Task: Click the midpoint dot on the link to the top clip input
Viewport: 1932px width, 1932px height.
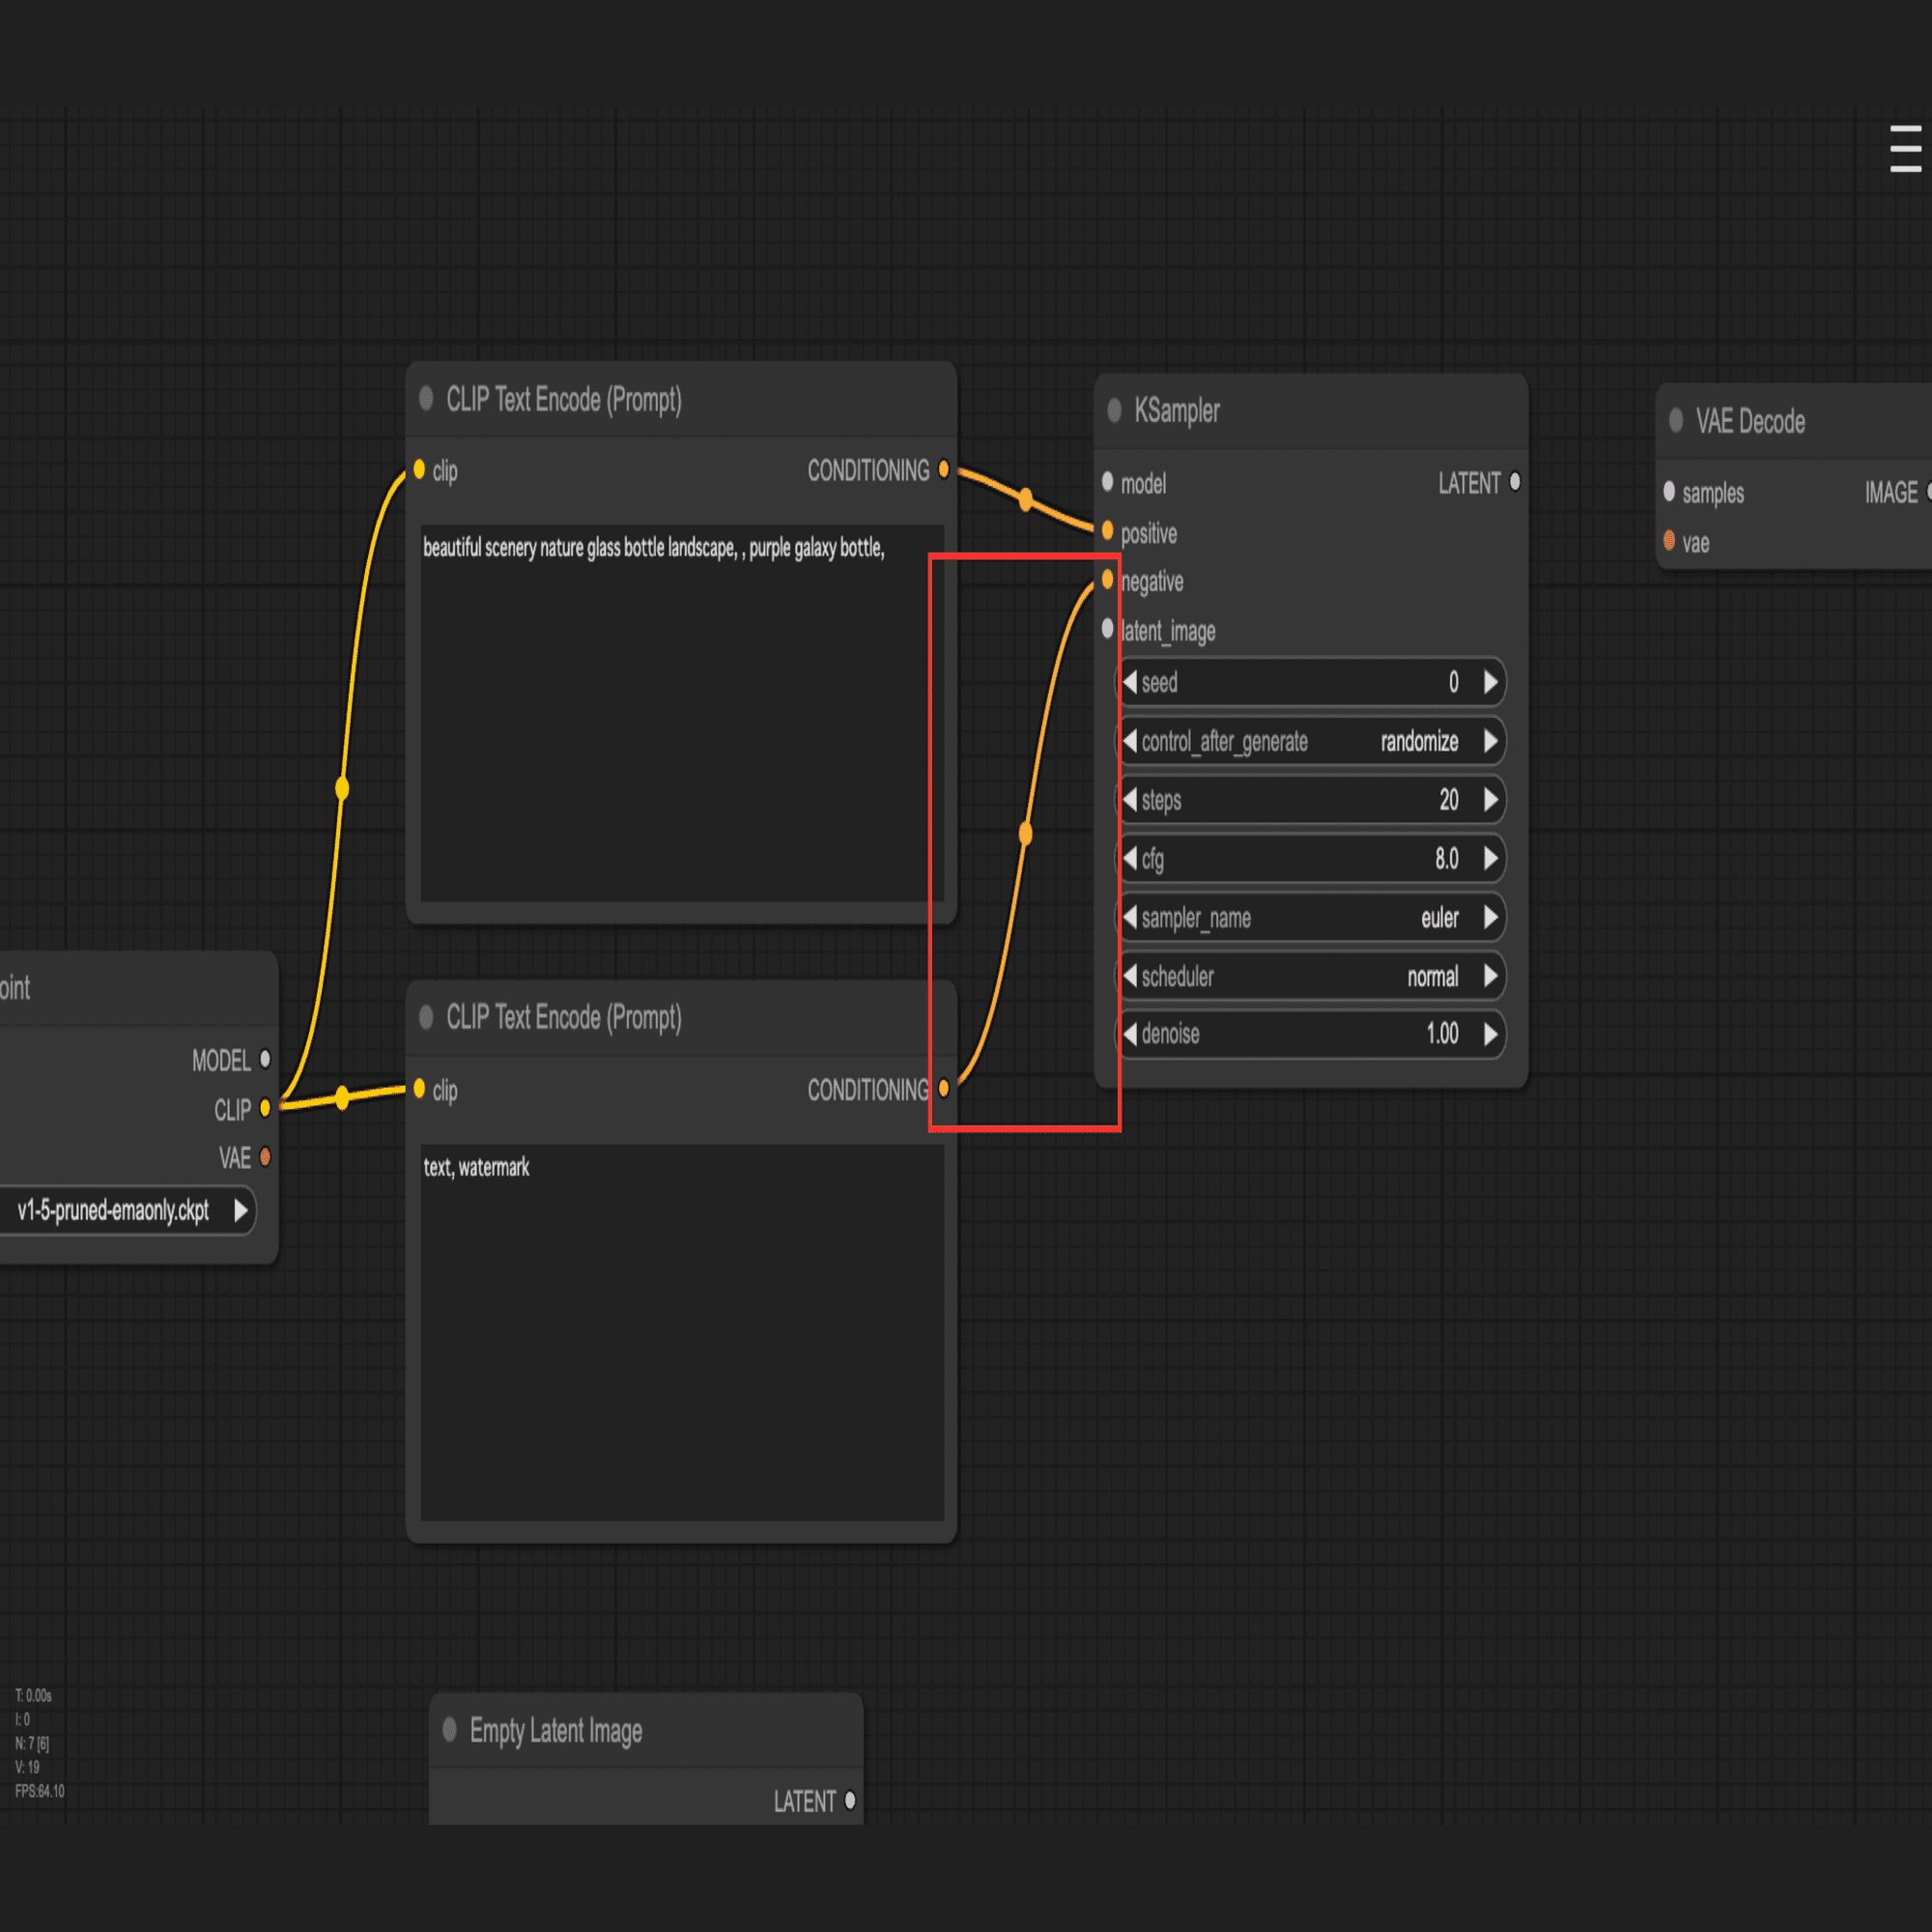Action: click(x=342, y=788)
